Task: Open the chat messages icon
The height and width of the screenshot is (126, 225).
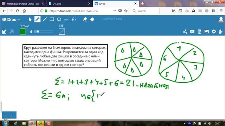Action: 192,31
